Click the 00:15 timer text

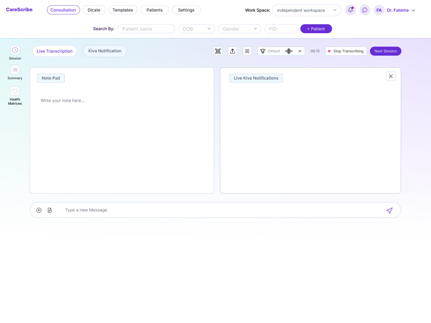[x=315, y=51]
